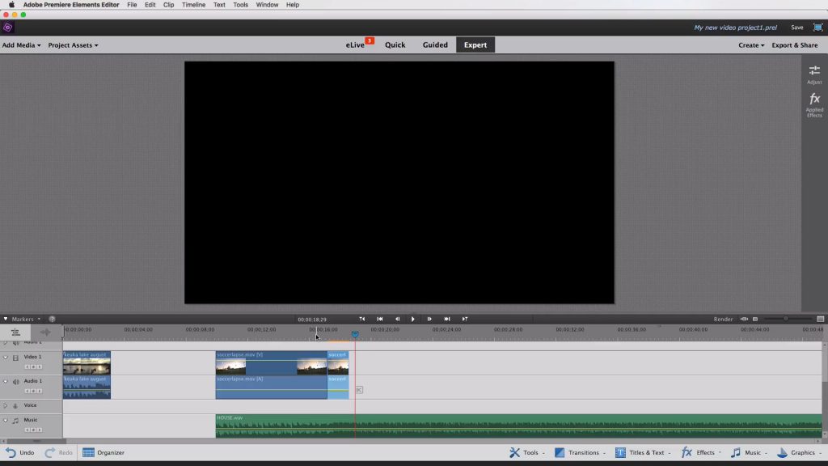This screenshot has width=828, height=466.
Task: Click the Video 1 filmstrip track icon
Action: pos(16,358)
